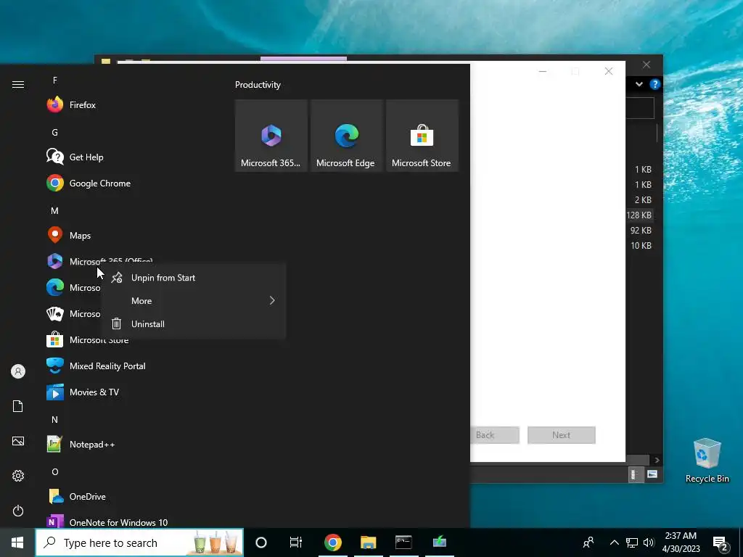The height and width of the screenshot is (557, 743).
Task: Click the Productivity group title
Action: [x=258, y=85]
